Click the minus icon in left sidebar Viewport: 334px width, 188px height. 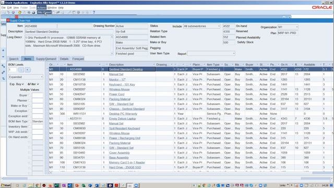pos(3,57)
